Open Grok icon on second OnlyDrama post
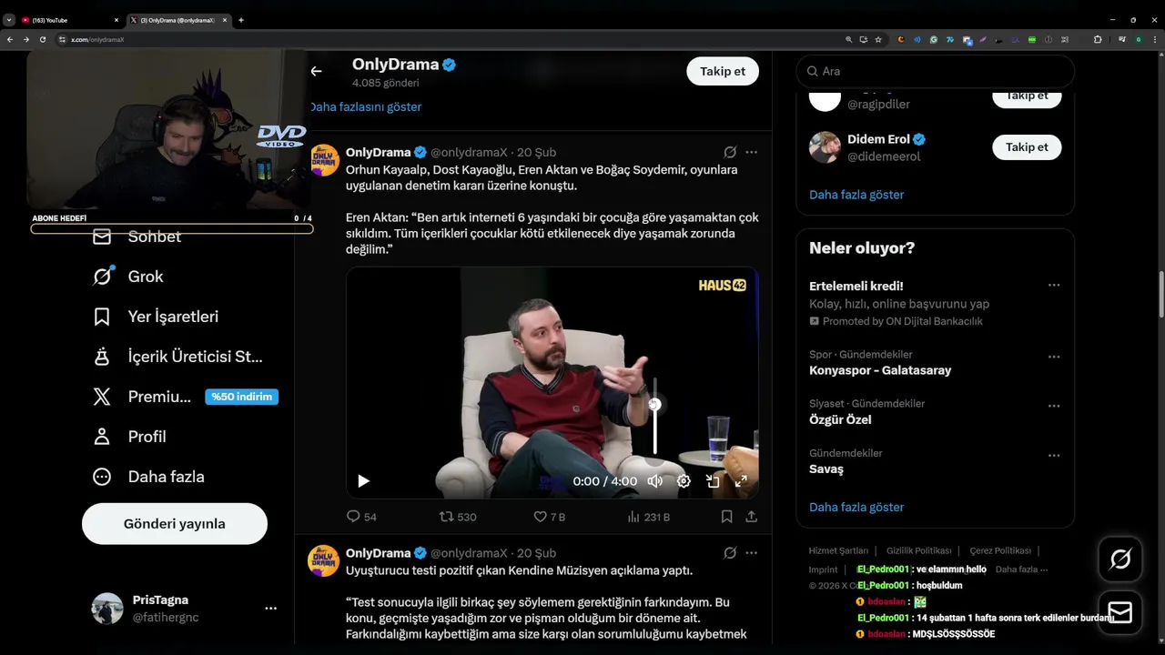The width and height of the screenshot is (1165, 655). point(730,553)
